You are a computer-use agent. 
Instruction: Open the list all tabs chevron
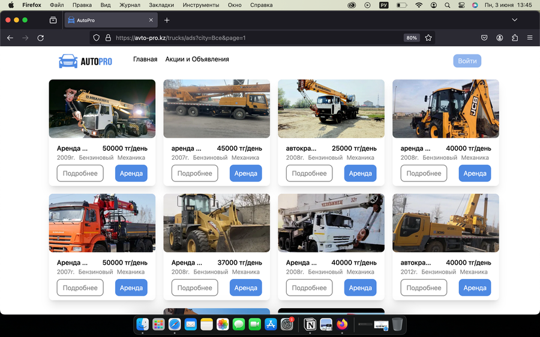coord(515,20)
